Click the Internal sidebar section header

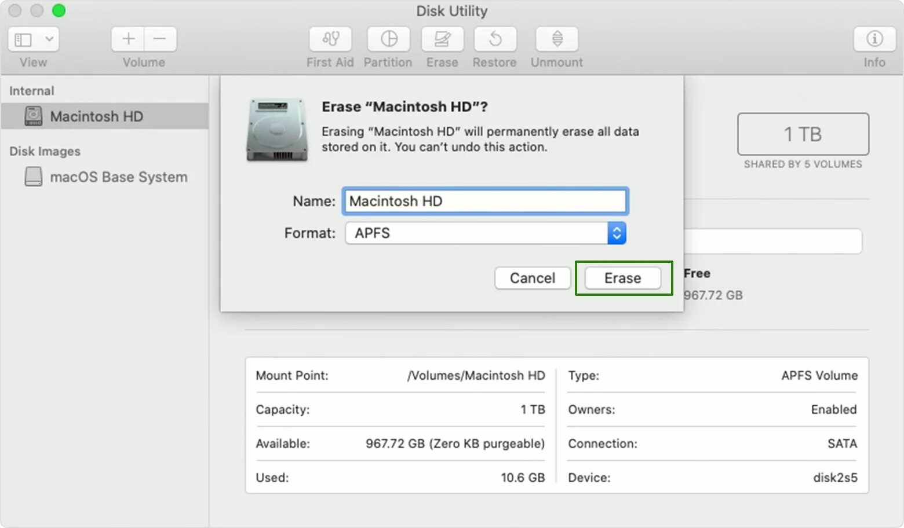tap(32, 91)
